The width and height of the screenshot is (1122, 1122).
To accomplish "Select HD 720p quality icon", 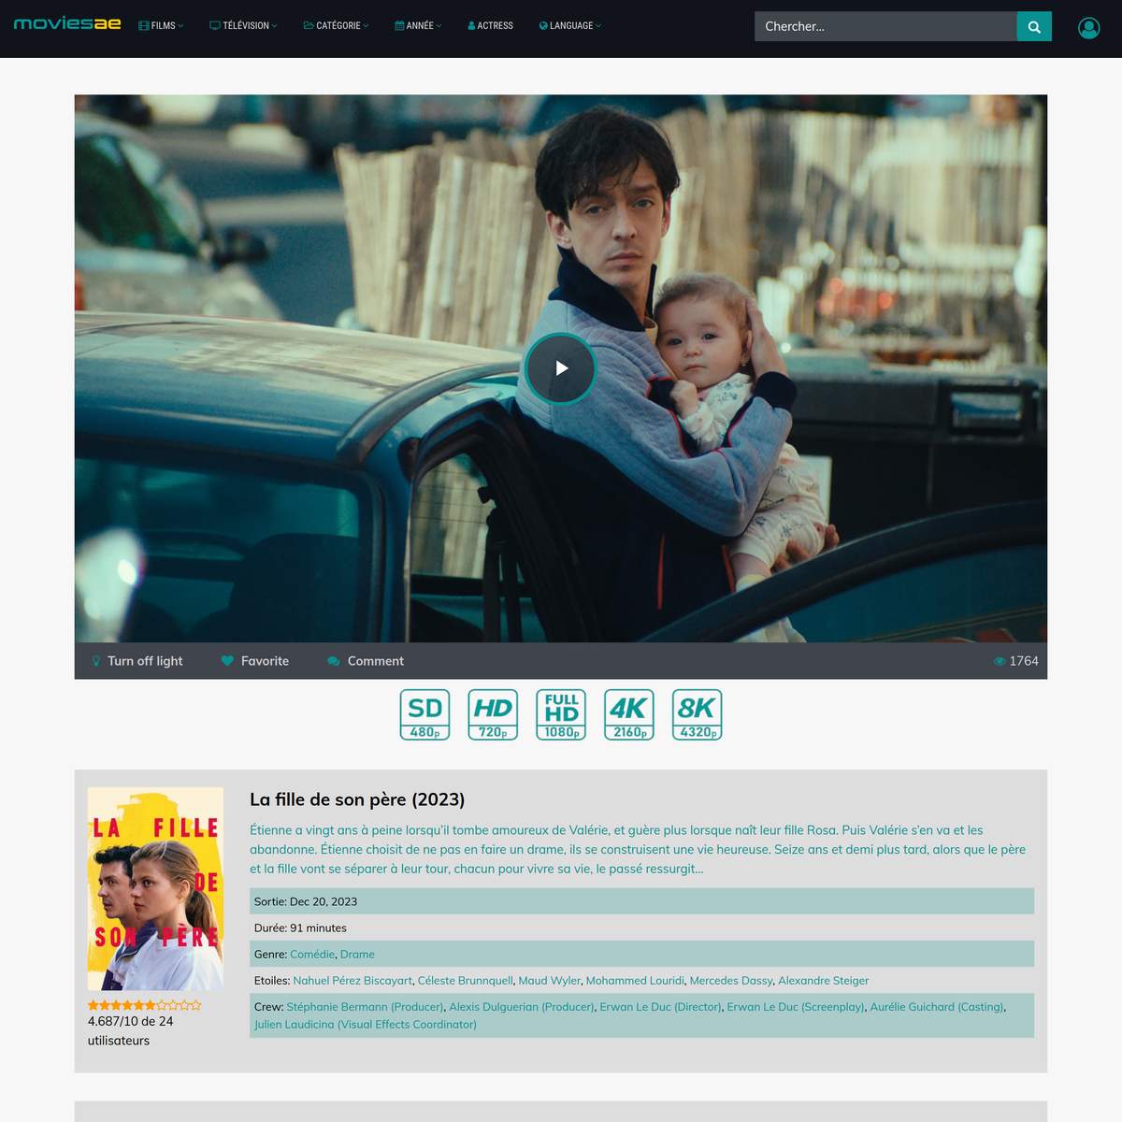I will (493, 714).
